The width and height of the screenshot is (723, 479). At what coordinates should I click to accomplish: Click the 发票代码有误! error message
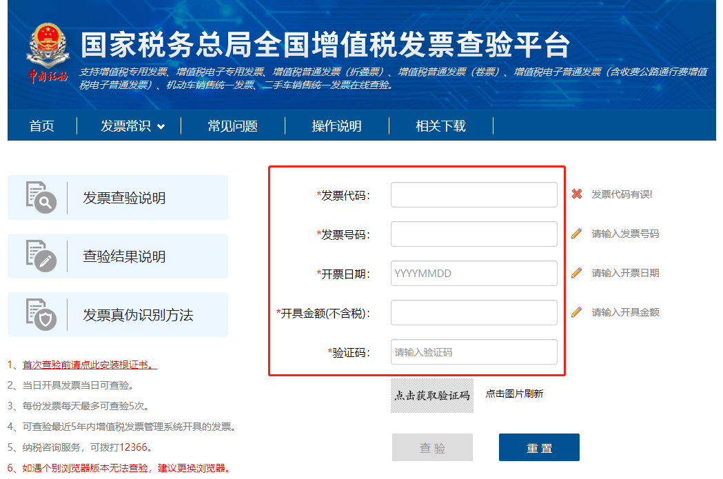622,194
